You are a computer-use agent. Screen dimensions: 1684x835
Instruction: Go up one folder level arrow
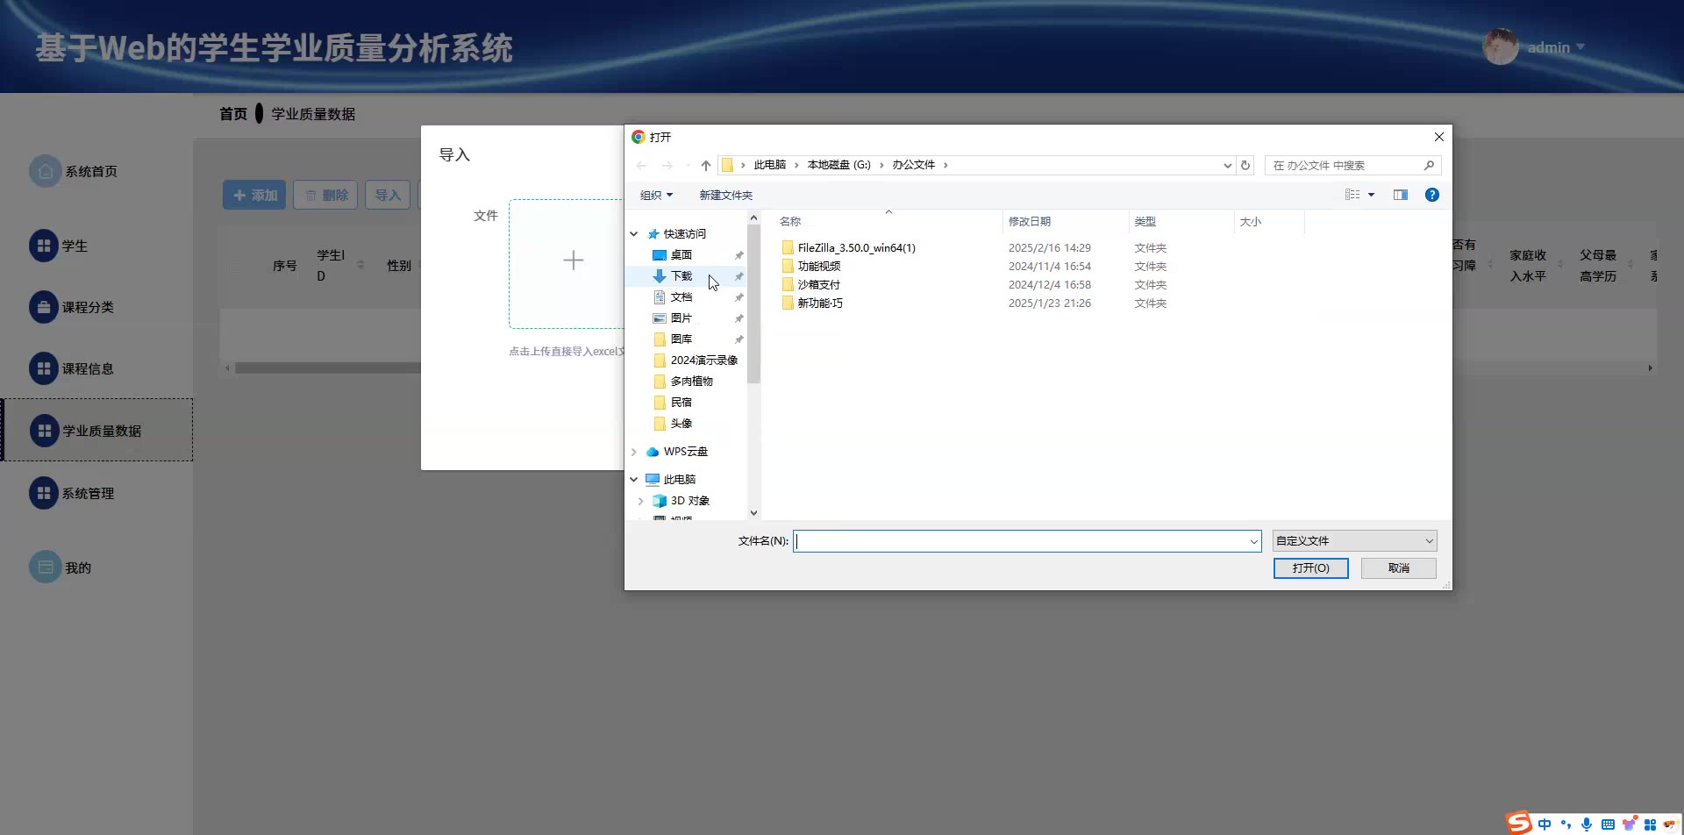click(x=705, y=165)
